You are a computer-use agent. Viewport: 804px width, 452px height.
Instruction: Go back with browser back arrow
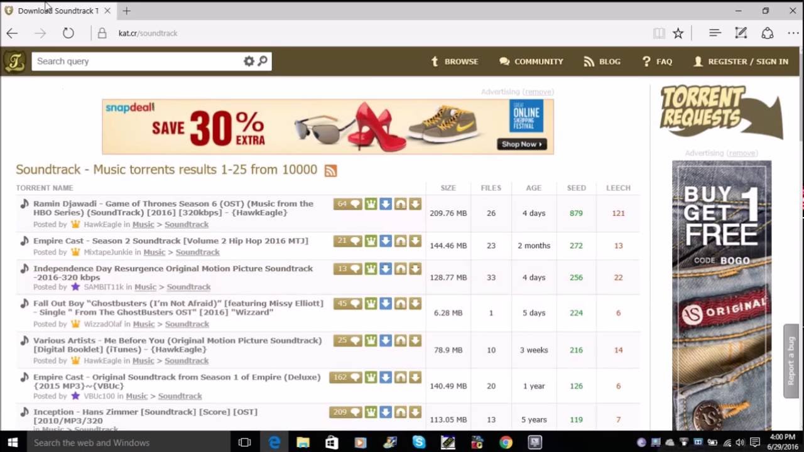click(12, 33)
